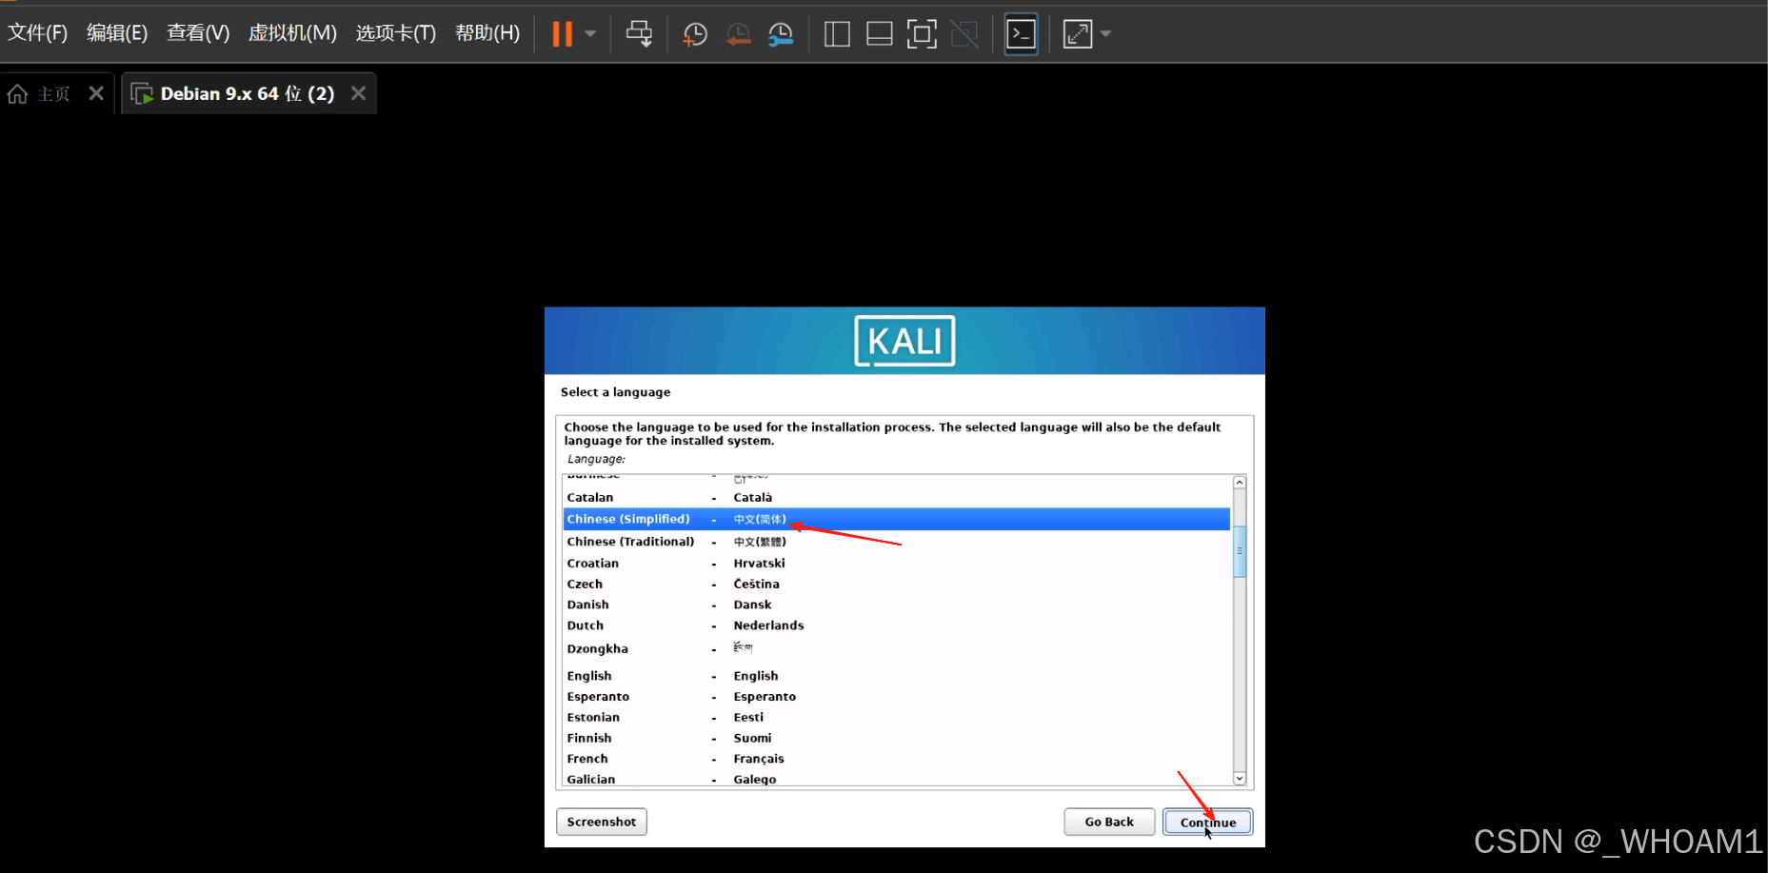Open the 选项卡(T) menu

[396, 33]
